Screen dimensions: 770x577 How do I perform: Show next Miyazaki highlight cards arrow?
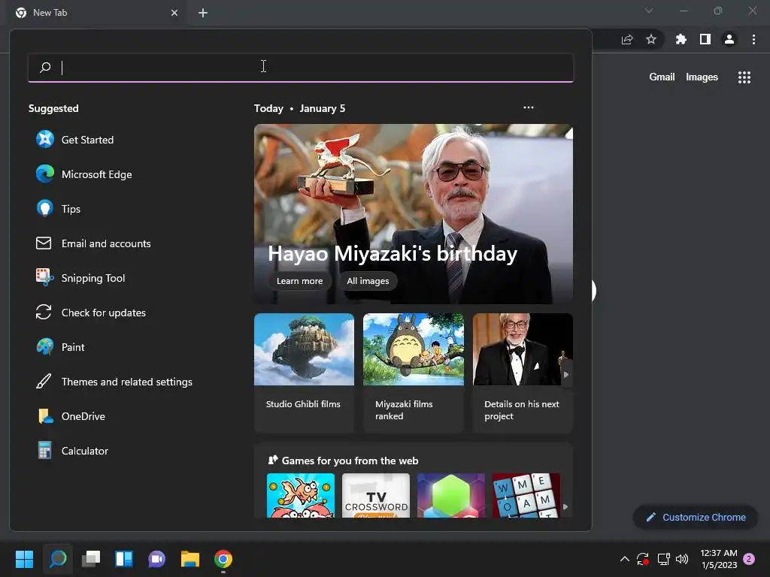566,374
